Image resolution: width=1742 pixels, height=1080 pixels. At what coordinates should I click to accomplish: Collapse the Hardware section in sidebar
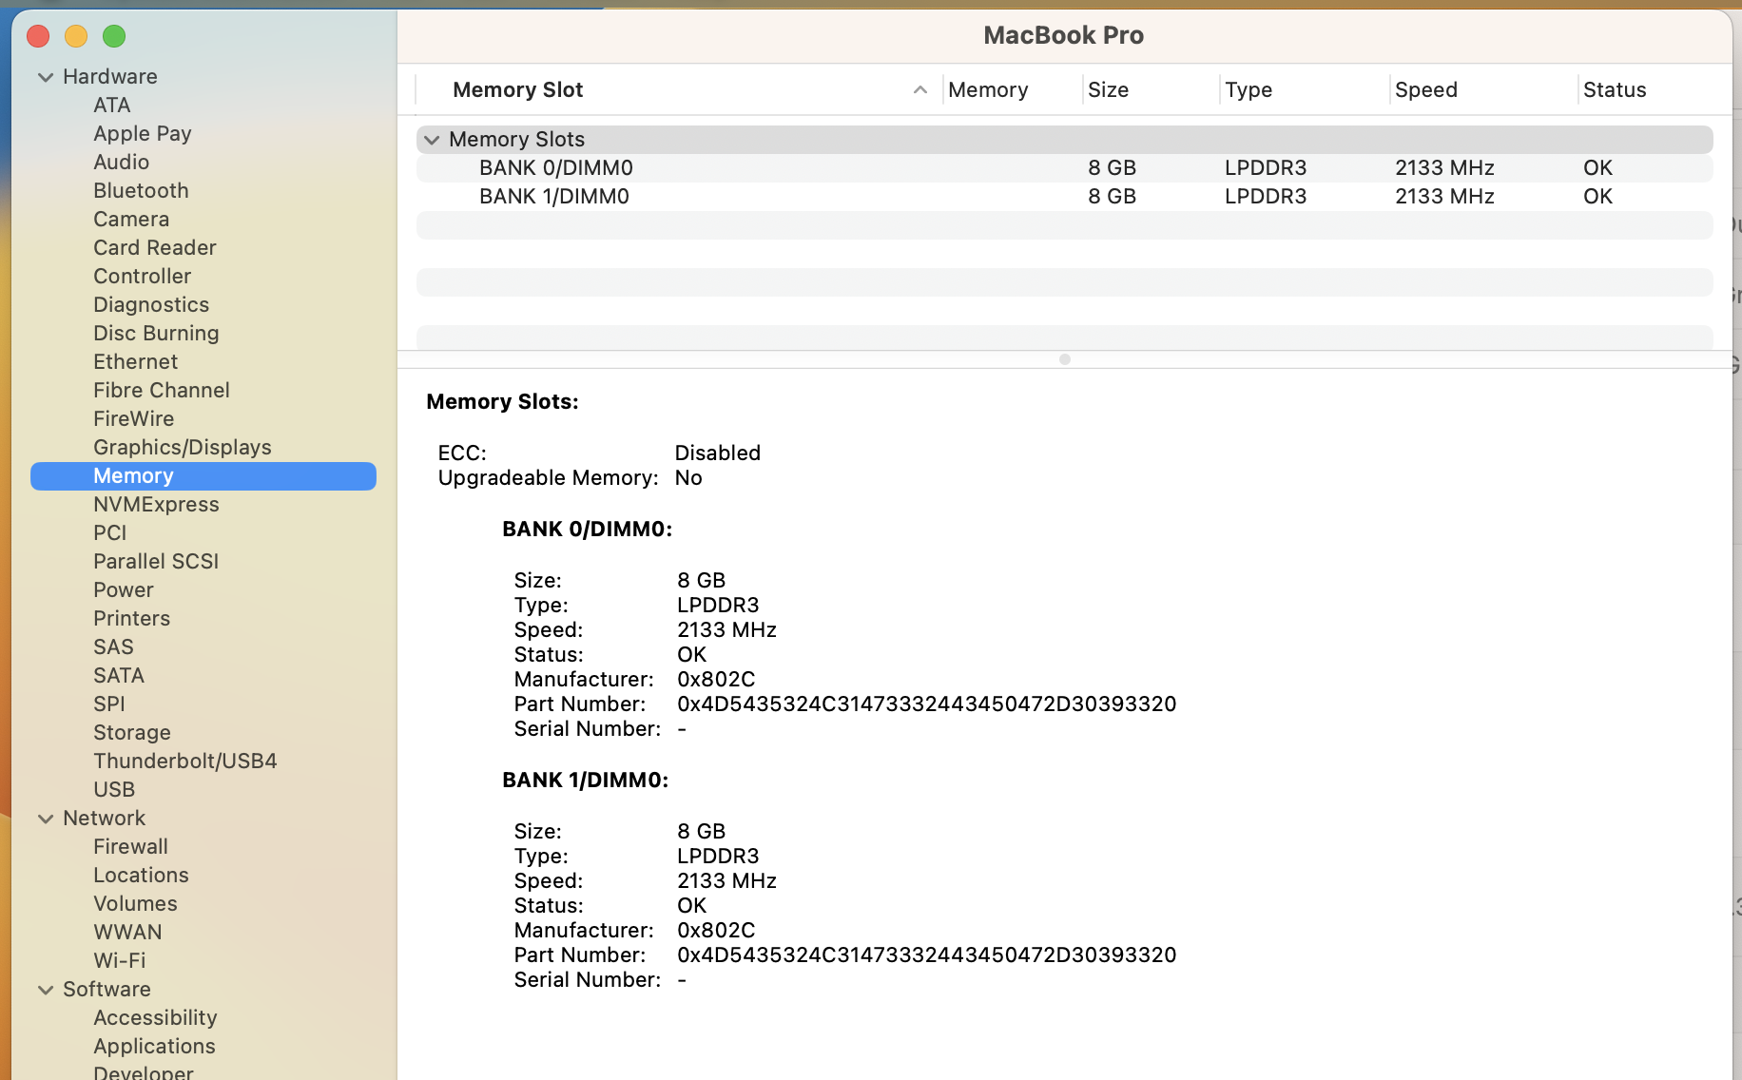(x=45, y=77)
